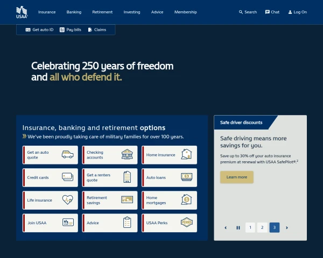
Task: Click the cash icon on Auto loans
Action: point(187,177)
